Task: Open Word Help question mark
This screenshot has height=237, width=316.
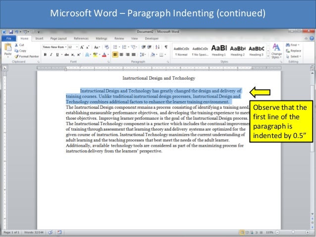Action: coord(312,38)
